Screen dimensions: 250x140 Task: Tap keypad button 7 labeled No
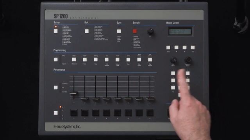173,87
